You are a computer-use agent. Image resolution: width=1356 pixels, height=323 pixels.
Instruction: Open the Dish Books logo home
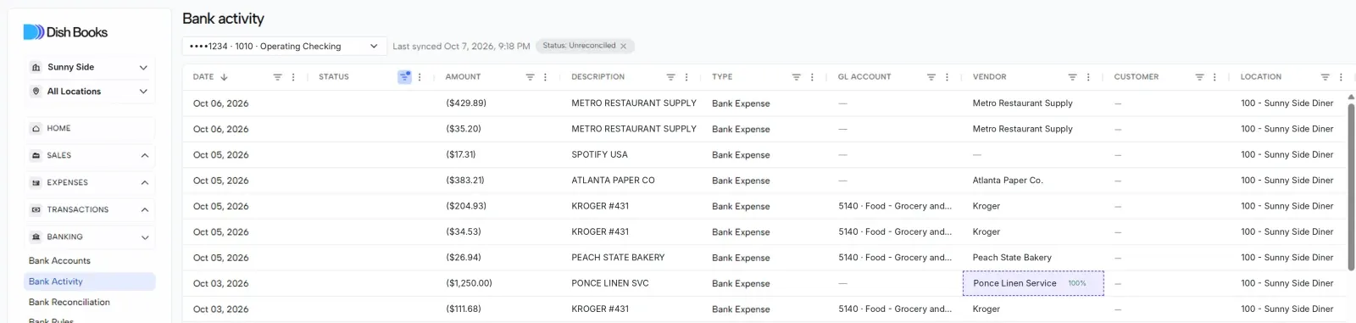pyautogui.click(x=66, y=32)
